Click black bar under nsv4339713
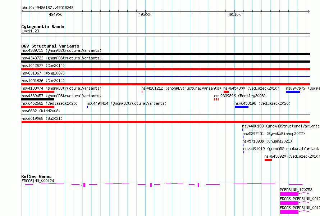 pyautogui.click(x=165, y=54)
